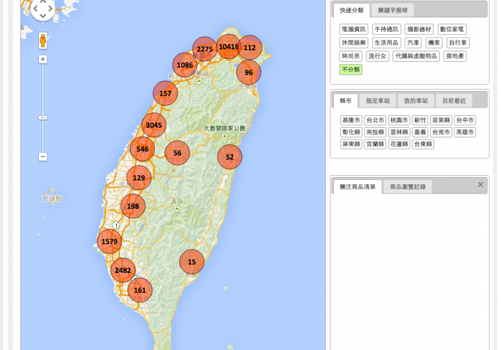Open the 96 cluster marker
The width and height of the screenshot is (501, 350).
point(248,72)
